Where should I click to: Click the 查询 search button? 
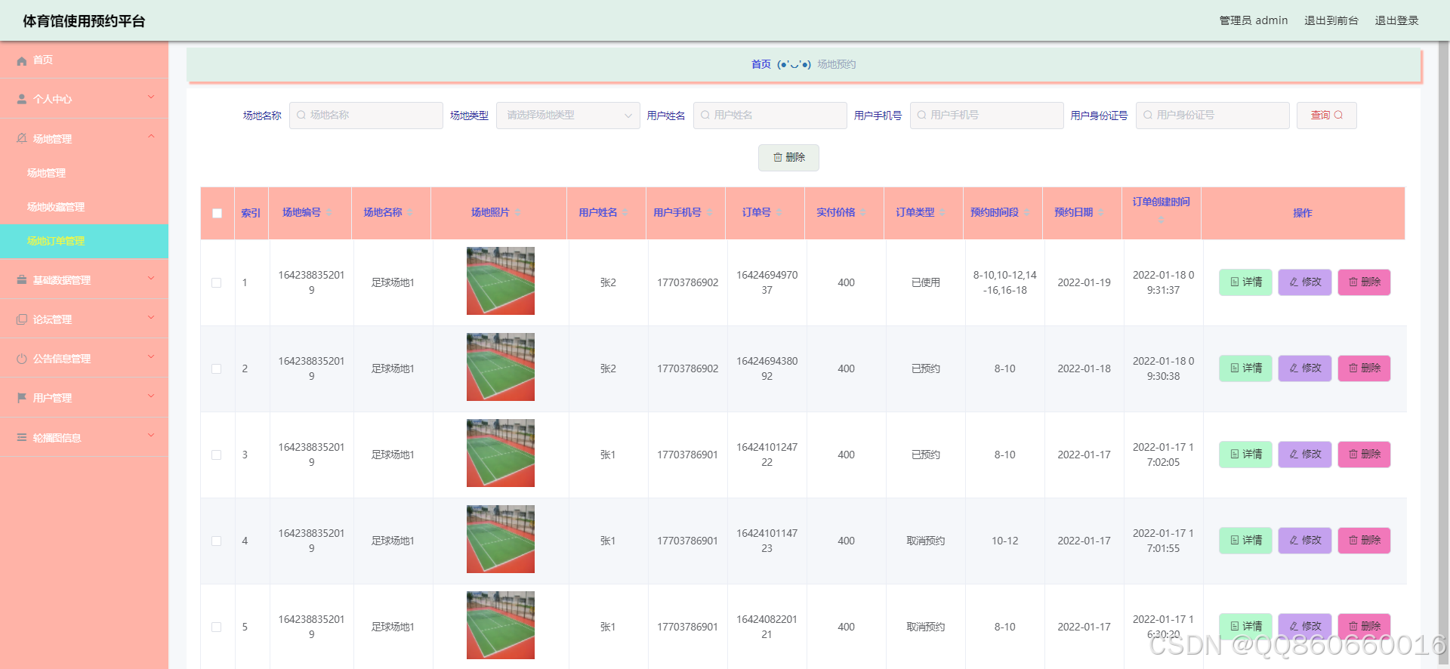[x=1326, y=116]
